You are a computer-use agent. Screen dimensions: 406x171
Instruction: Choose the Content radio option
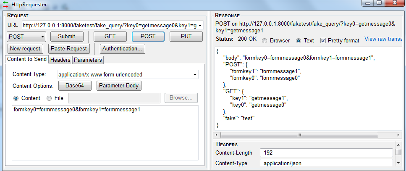16,98
